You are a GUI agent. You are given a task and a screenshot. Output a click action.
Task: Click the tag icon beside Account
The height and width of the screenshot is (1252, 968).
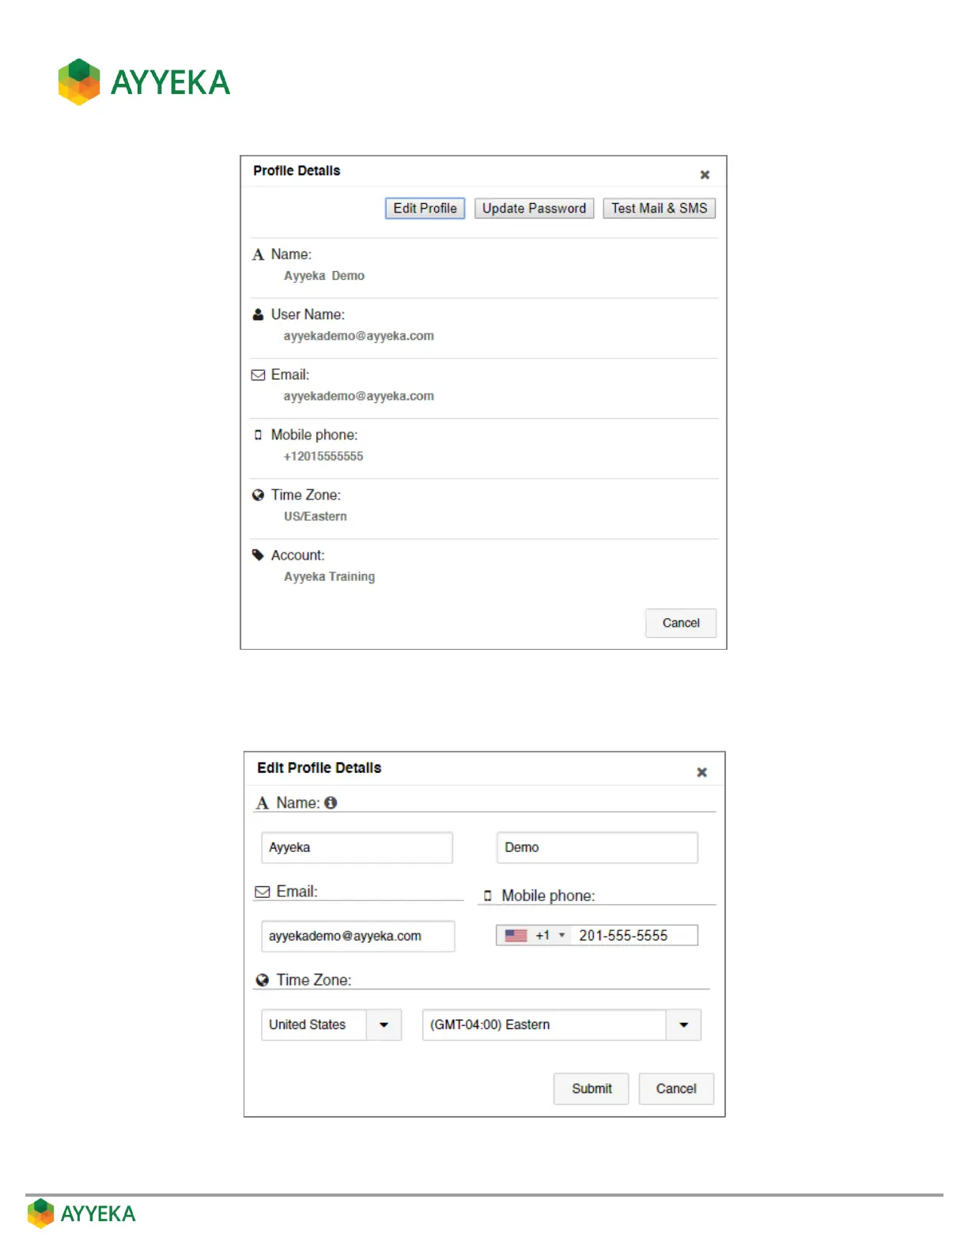[x=258, y=555]
